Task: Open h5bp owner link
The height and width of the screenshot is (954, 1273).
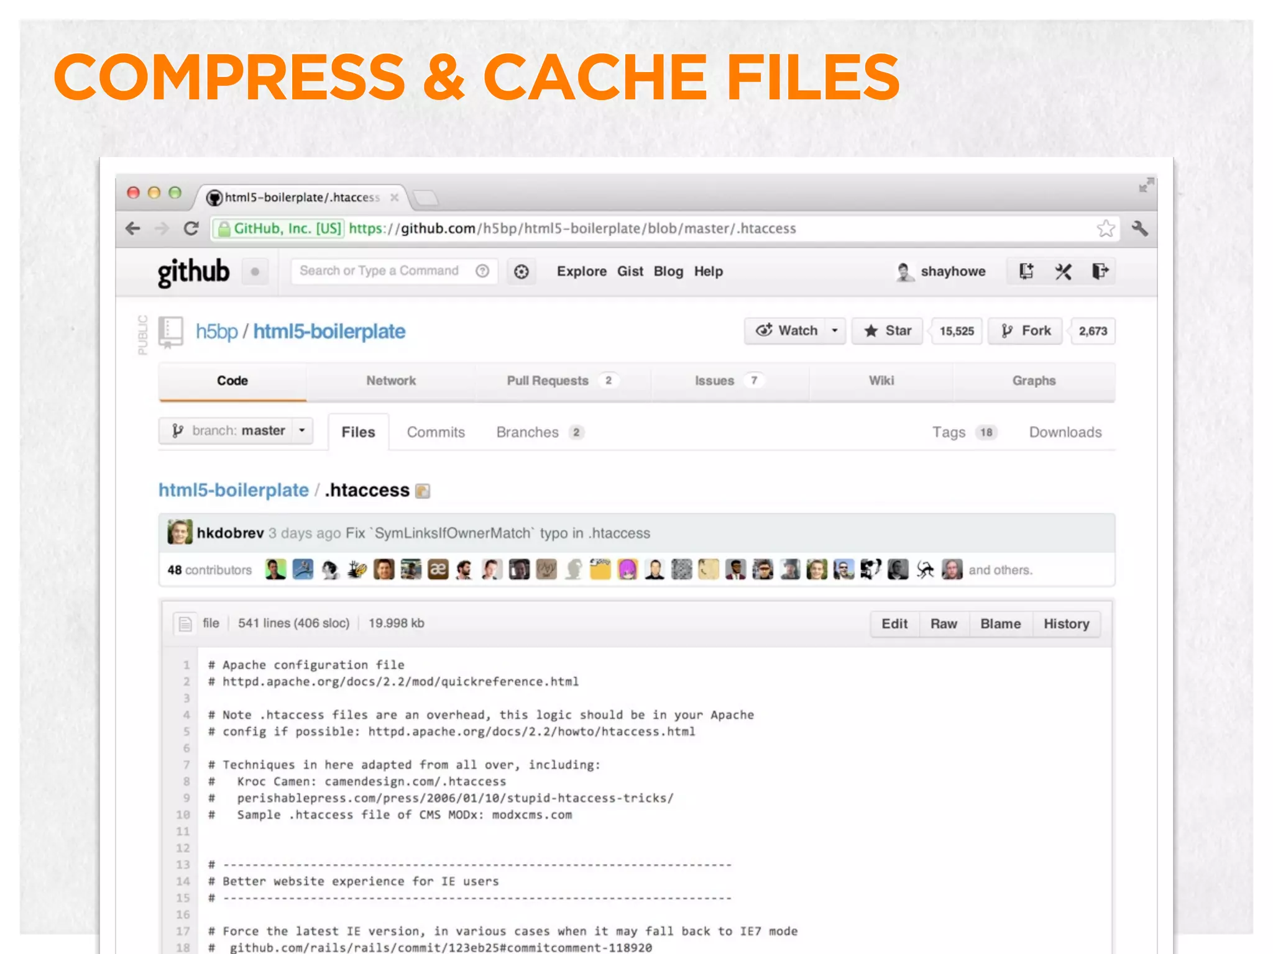Action: [217, 332]
